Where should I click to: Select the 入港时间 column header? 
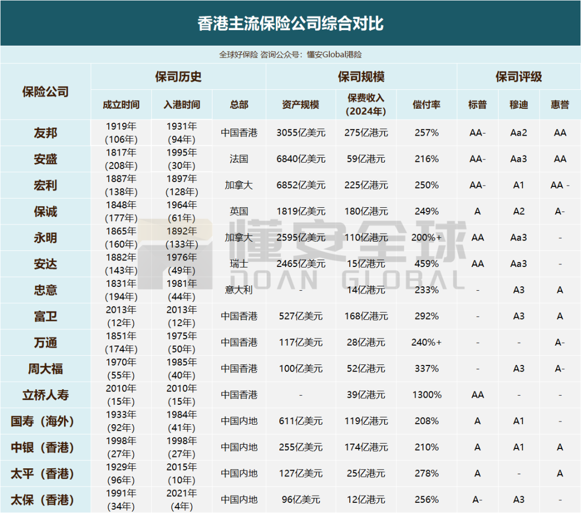pos(182,105)
